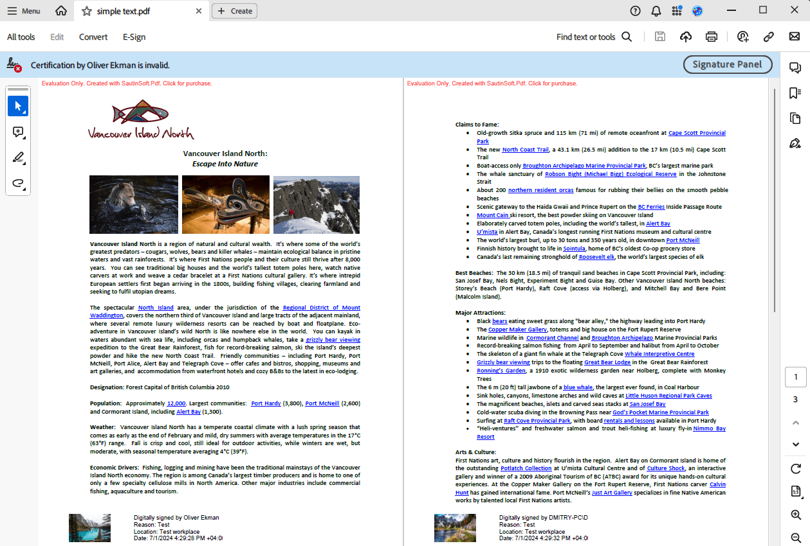
Task: Open the hamburger Menu
Action: coord(24,11)
